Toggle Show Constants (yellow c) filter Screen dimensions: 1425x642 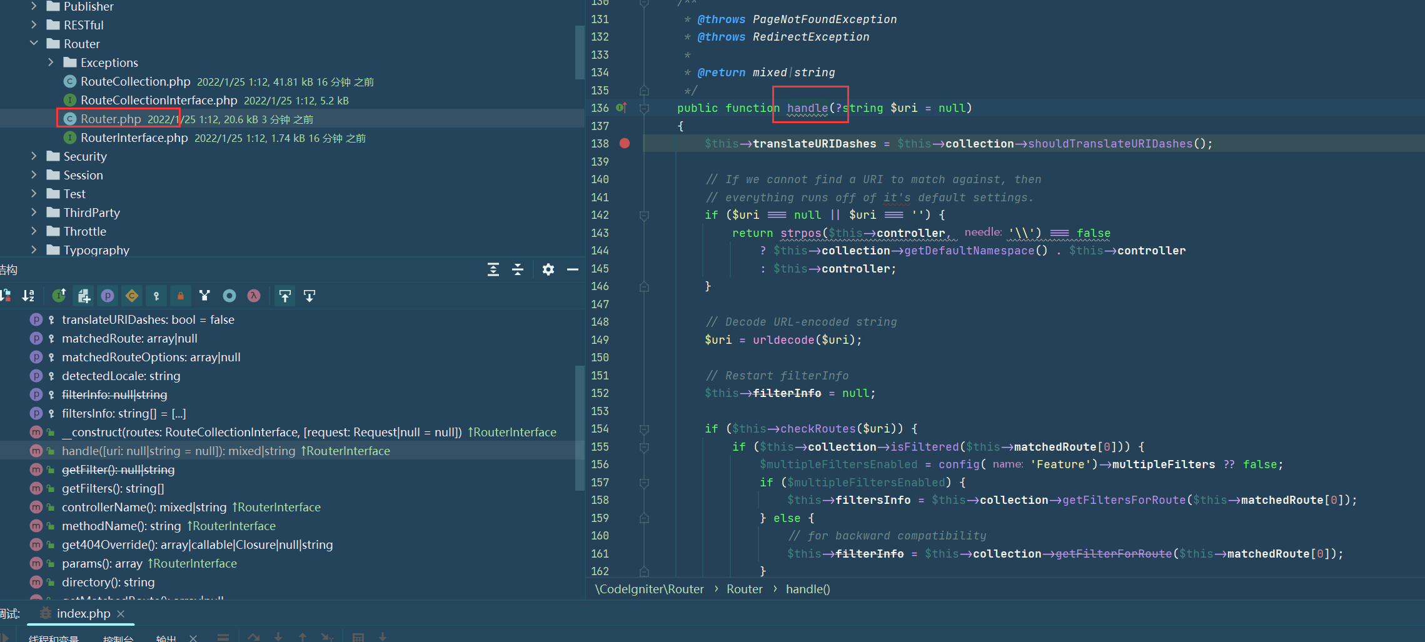pyautogui.click(x=132, y=296)
